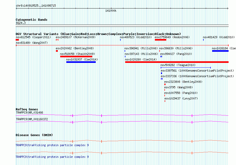Open esv3337336 1000GenomesConsortiumPilotProject variant

pos(197,76)
